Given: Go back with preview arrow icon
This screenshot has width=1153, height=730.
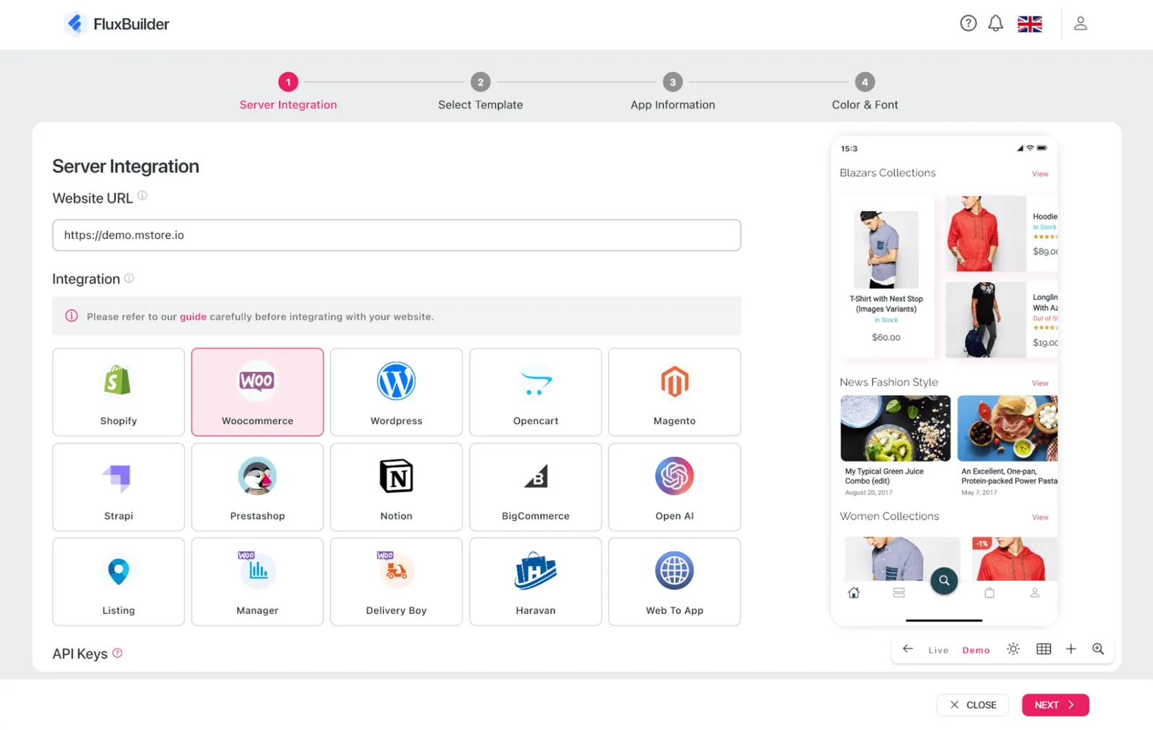Looking at the screenshot, I should point(908,649).
